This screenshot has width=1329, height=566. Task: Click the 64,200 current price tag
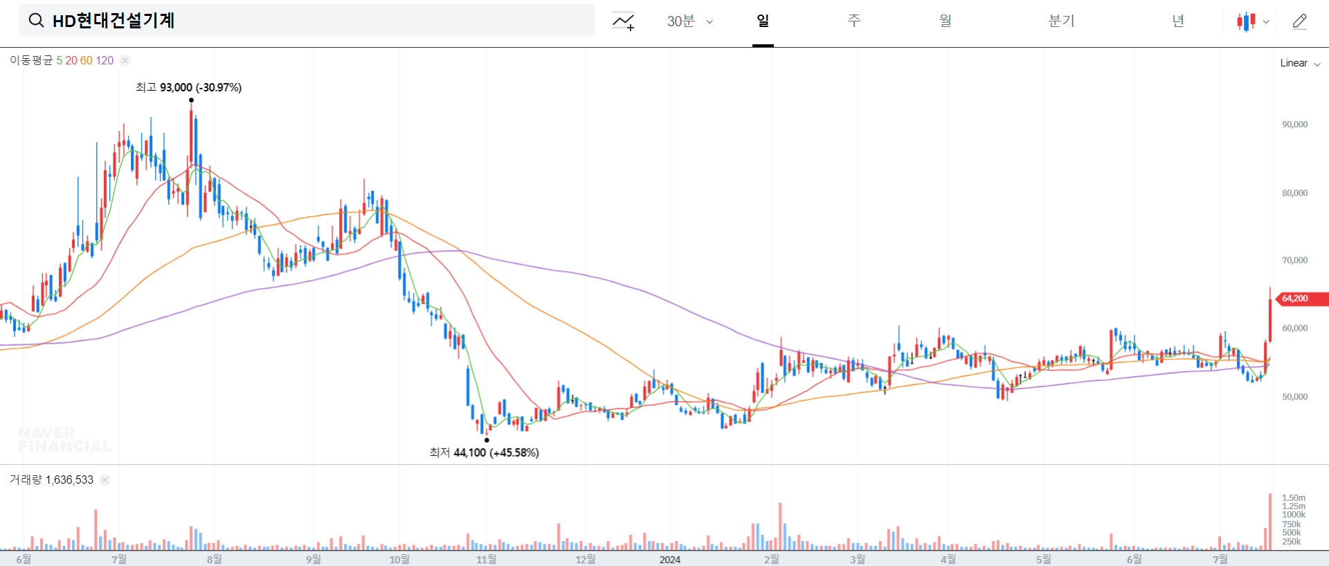pos(1301,299)
